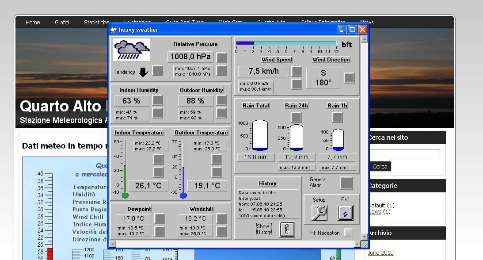Click the Rain 1h gauge cylinder
The height and width of the screenshot is (260, 483).
pyautogui.click(x=338, y=140)
